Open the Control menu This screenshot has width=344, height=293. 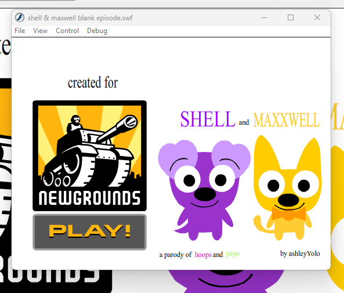[x=67, y=31]
